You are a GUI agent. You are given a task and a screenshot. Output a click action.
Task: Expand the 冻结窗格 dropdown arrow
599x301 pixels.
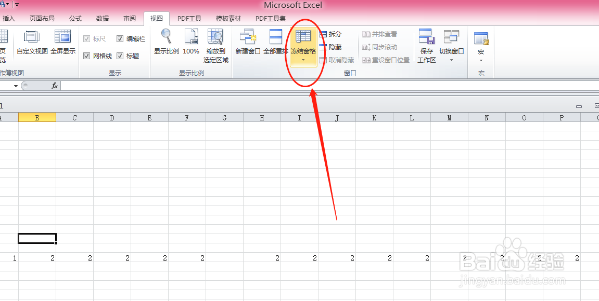pos(304,59)
